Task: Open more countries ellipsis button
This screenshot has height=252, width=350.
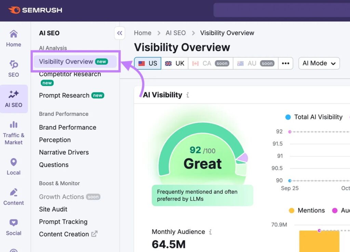Action: 285,63
